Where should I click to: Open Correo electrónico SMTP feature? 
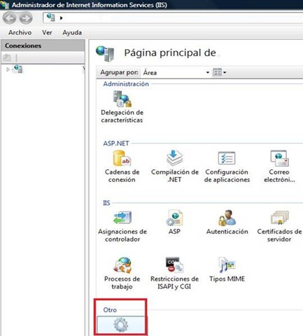279,167
